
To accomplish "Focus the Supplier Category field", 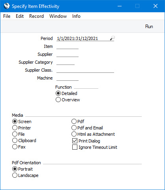I will pyautogui.click(x=66, y=62).
